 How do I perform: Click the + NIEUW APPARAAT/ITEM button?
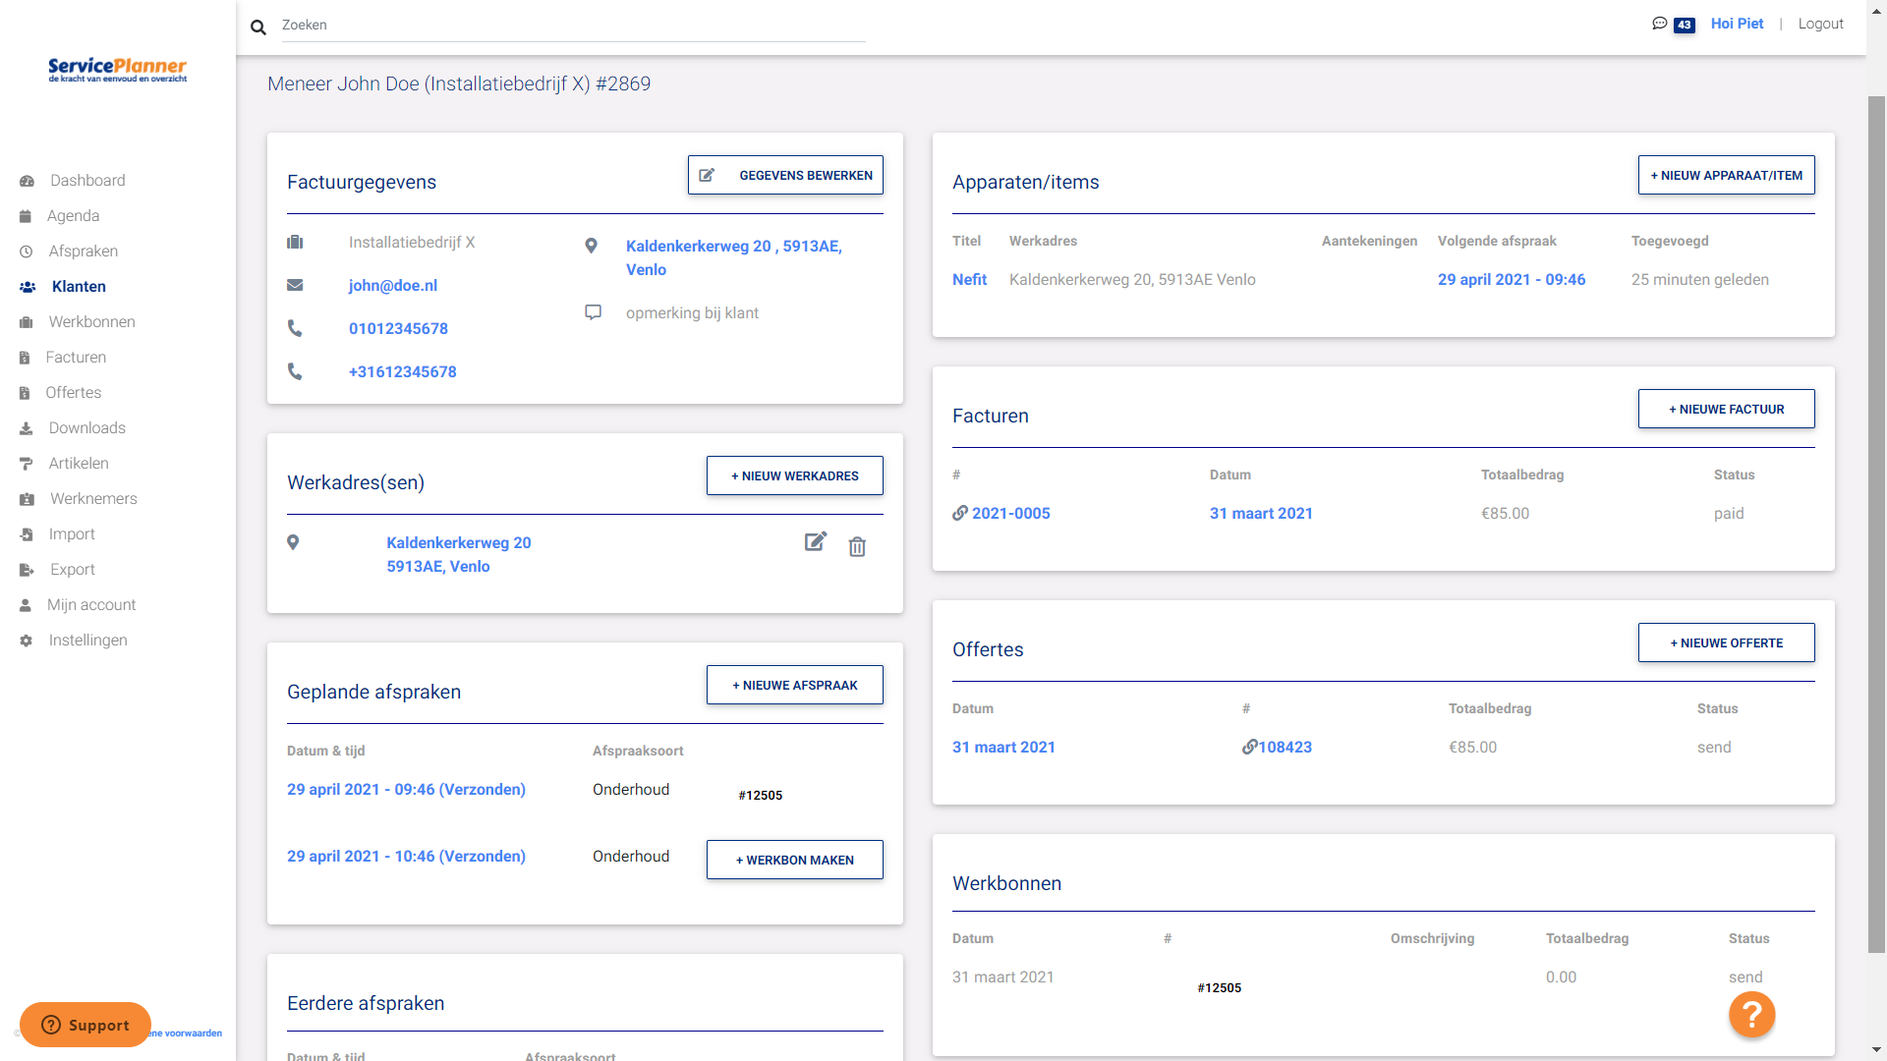[x=1726, y=175]
